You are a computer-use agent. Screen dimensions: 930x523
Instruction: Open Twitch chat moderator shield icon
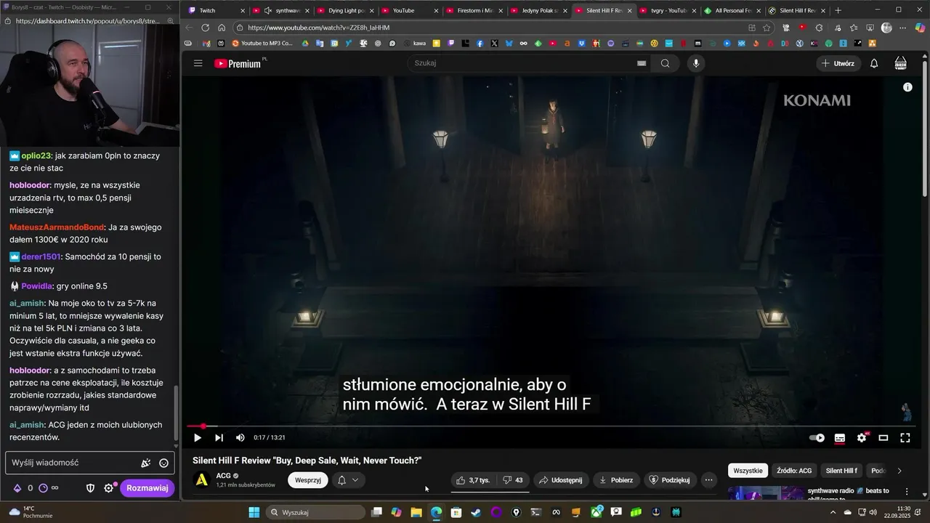(91, 488)
